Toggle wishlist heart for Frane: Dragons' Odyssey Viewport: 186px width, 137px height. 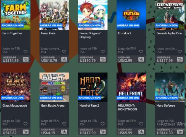click(x=102, y=52)
